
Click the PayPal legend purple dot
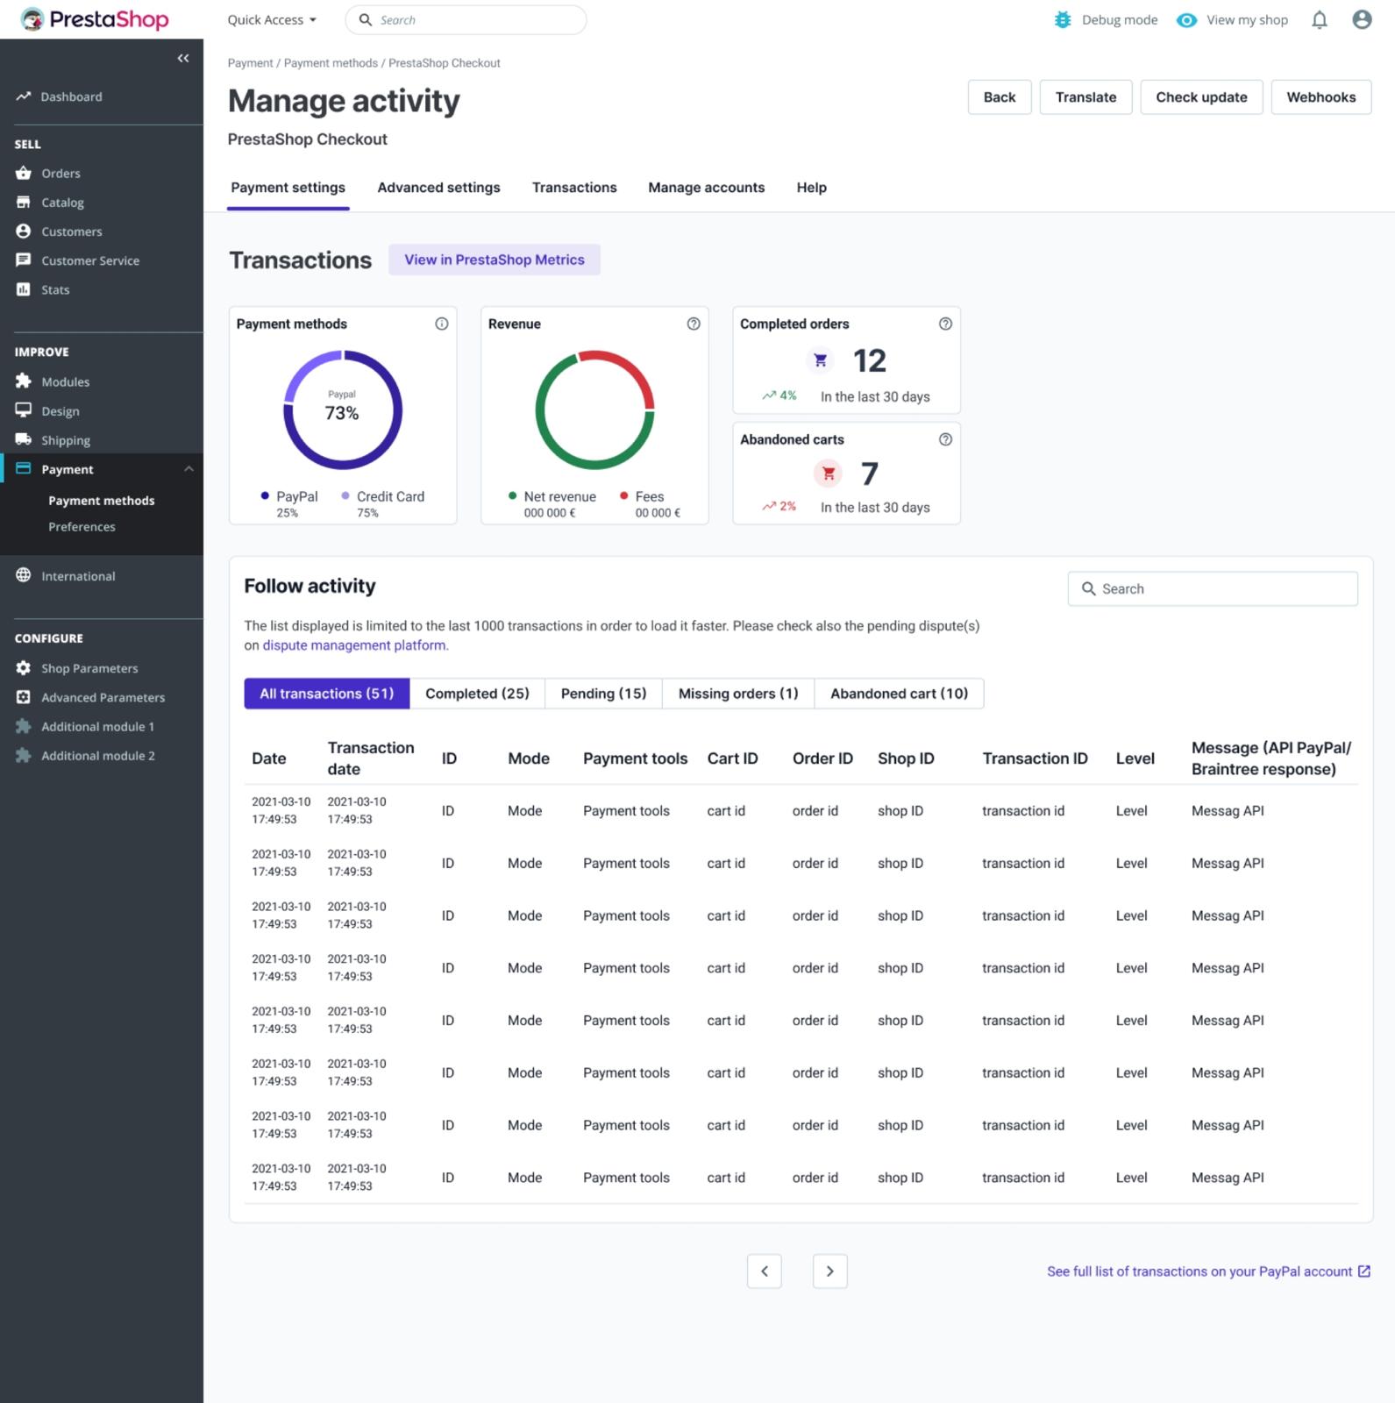coord(265,495)
